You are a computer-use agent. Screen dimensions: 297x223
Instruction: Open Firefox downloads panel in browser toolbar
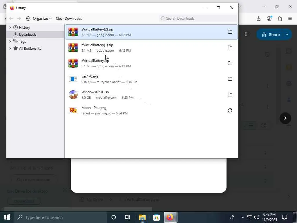(x=258, y=18)
